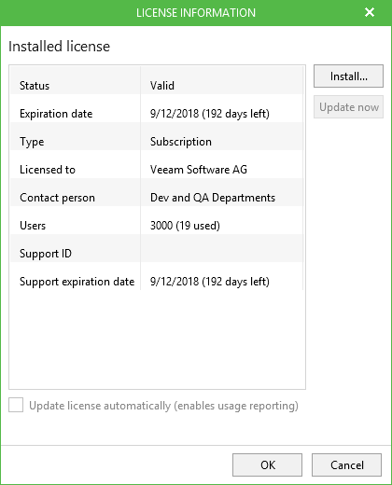Click the Update now button
Screen dimensions: 392x485
(348, 107)
